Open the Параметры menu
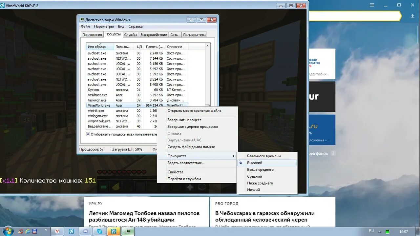420x236 pixels. tap(104, 27)
